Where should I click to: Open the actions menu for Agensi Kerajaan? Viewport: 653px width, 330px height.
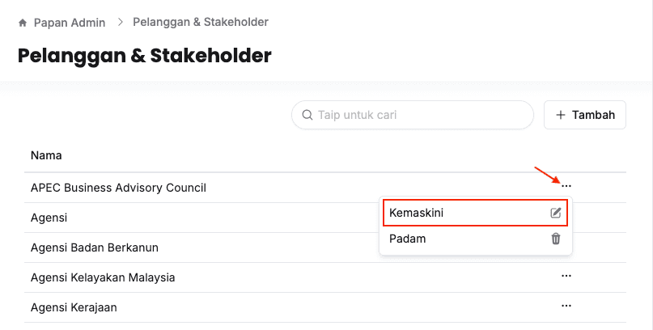coord(566,306)
